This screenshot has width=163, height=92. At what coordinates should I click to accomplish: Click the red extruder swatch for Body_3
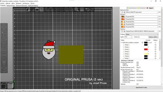[x=146, y=49]
